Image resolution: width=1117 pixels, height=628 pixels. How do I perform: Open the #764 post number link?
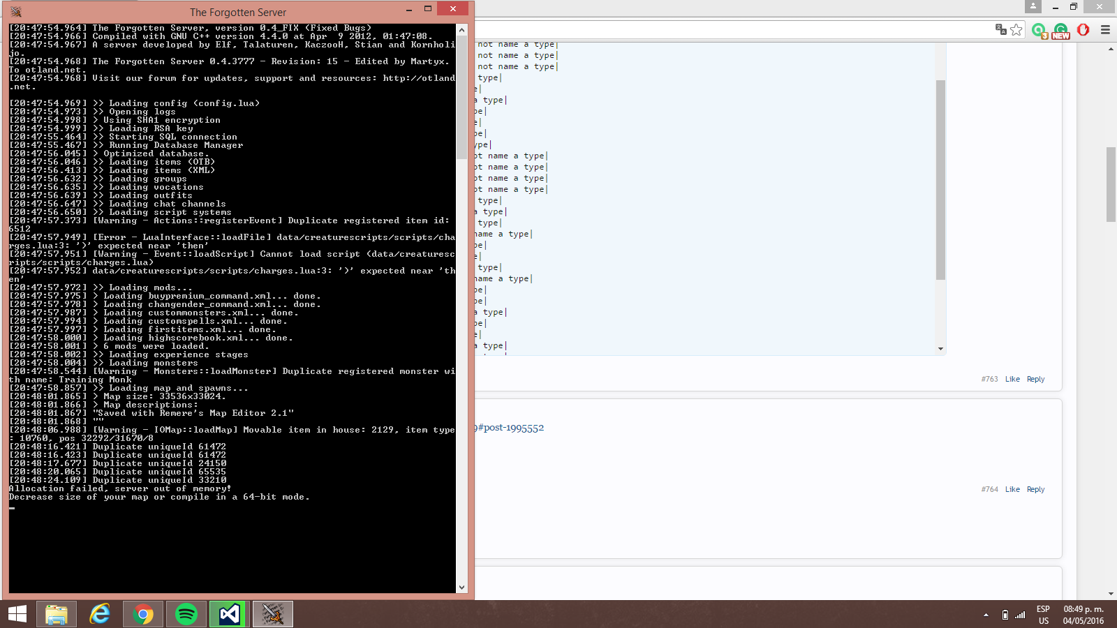[989, 490]
